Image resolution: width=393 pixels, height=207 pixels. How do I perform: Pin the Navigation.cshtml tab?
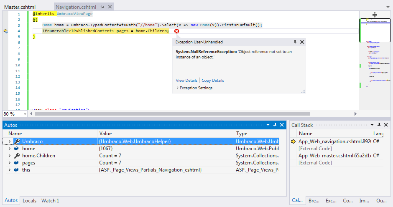102,7
